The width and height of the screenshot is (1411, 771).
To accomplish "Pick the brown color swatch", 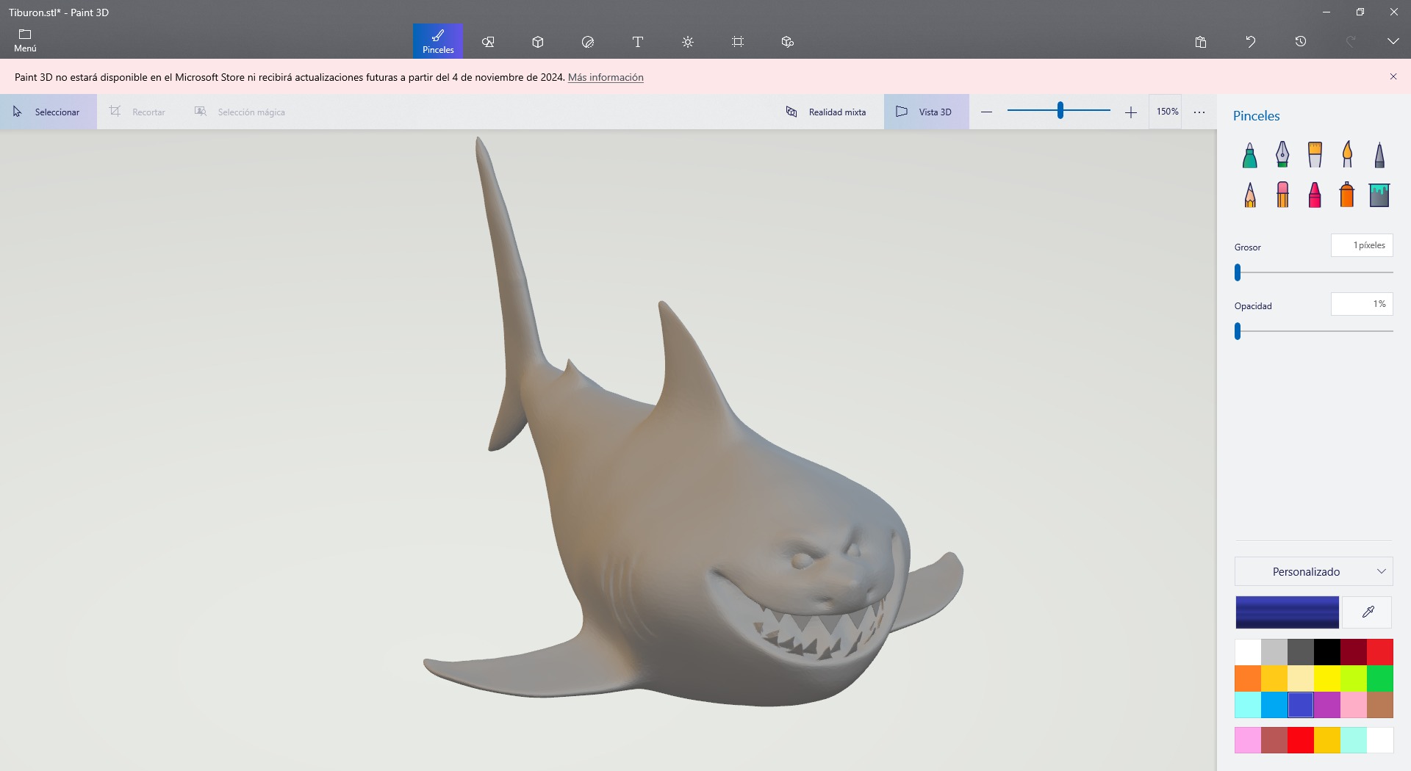I will point(1380,705).
